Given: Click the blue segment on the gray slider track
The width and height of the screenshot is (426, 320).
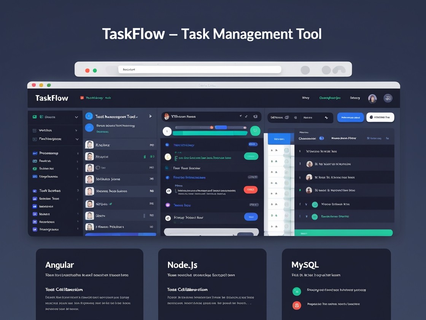Looking at the screenshot, I should [x=221, y=127].
